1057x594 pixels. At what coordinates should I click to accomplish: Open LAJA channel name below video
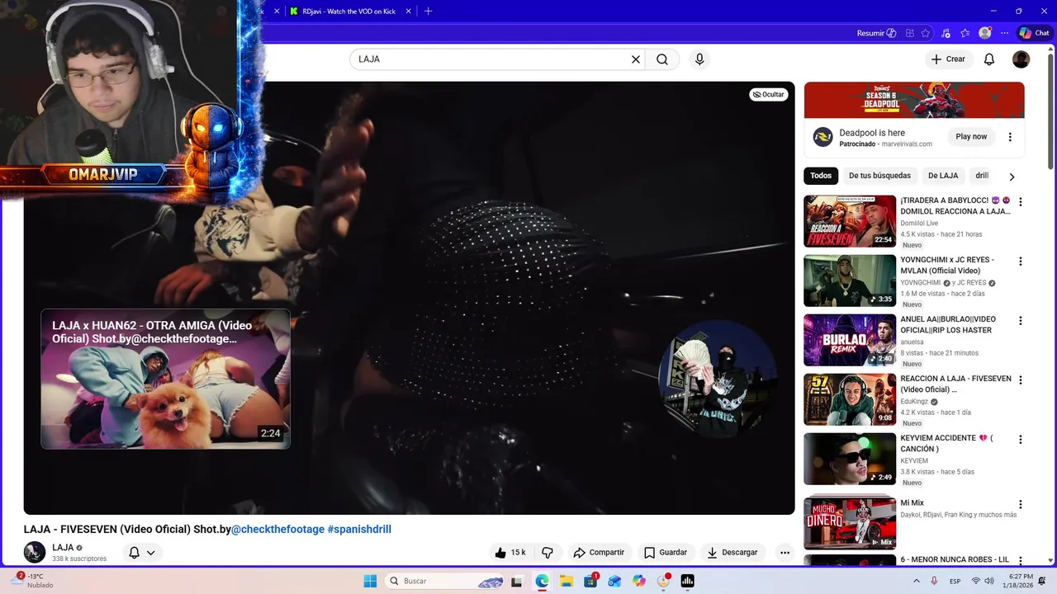click(63, 547)
